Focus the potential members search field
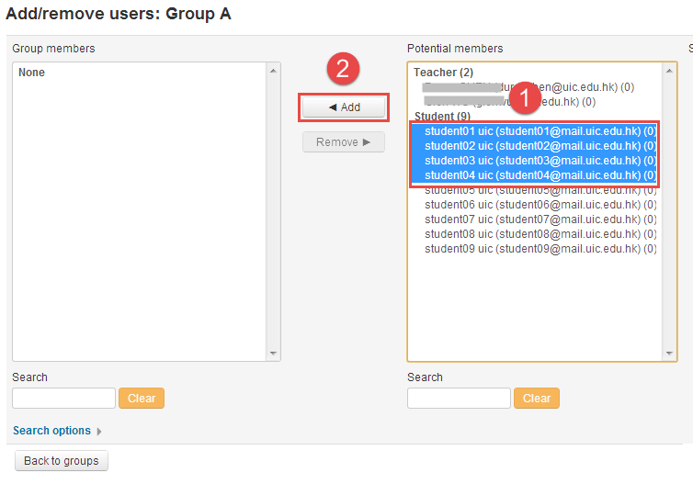 tap(459, 399)
